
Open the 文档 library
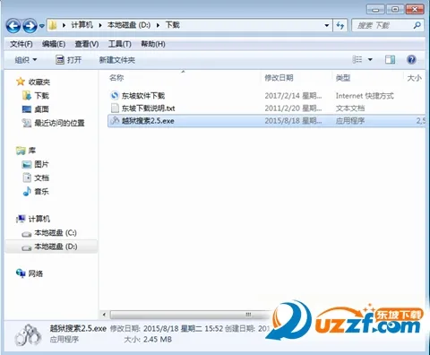pyautogui.click(x=41, y=177)
